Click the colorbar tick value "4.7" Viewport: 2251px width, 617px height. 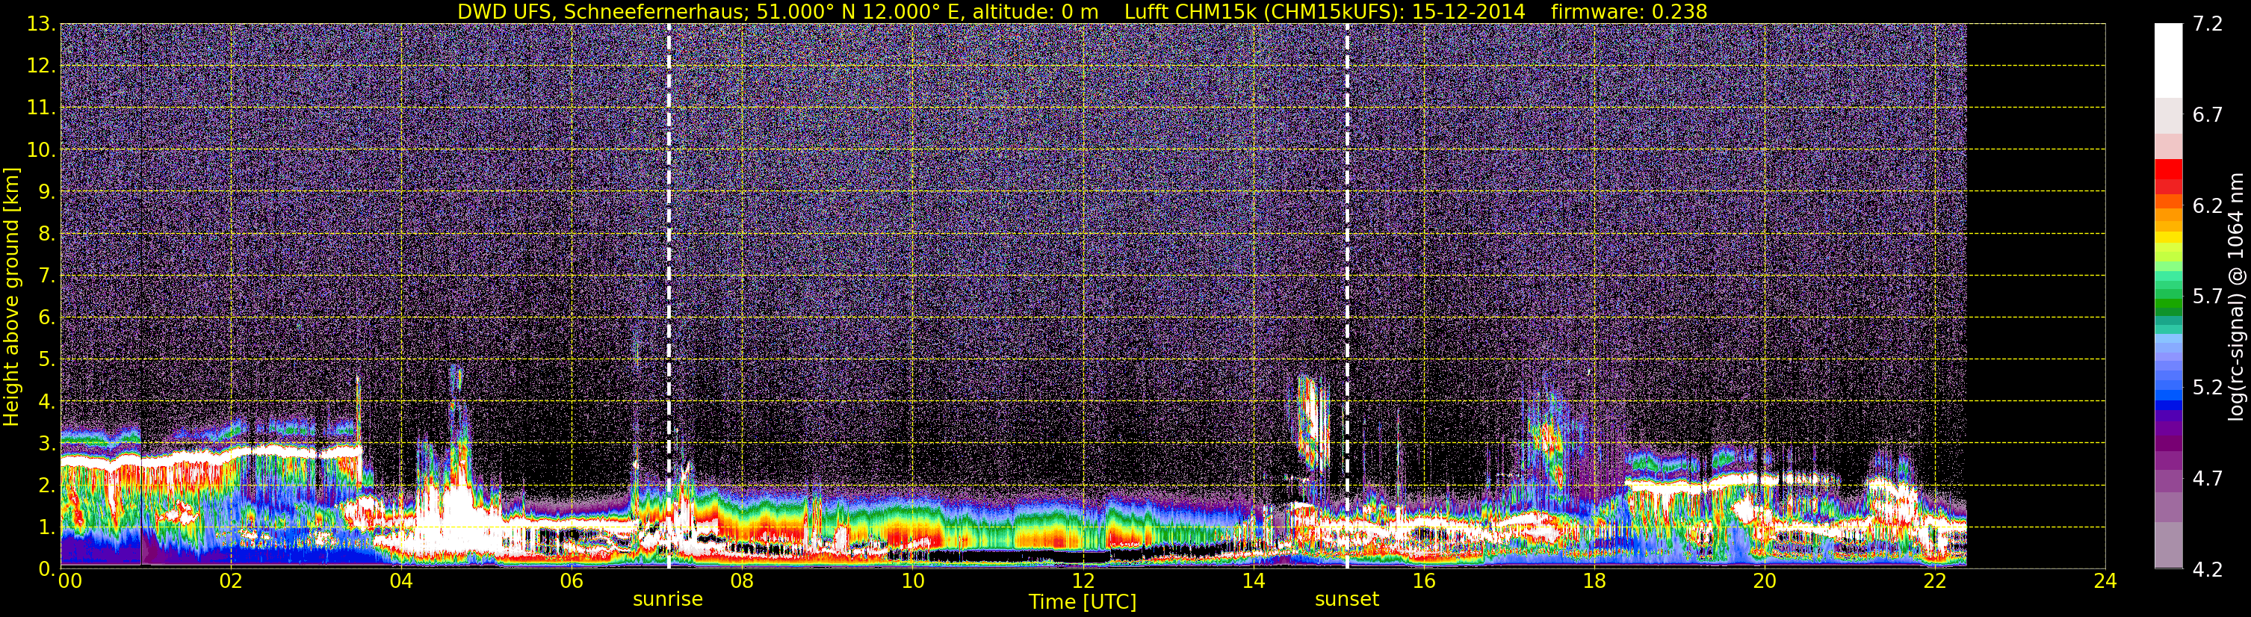point(2208,478)
